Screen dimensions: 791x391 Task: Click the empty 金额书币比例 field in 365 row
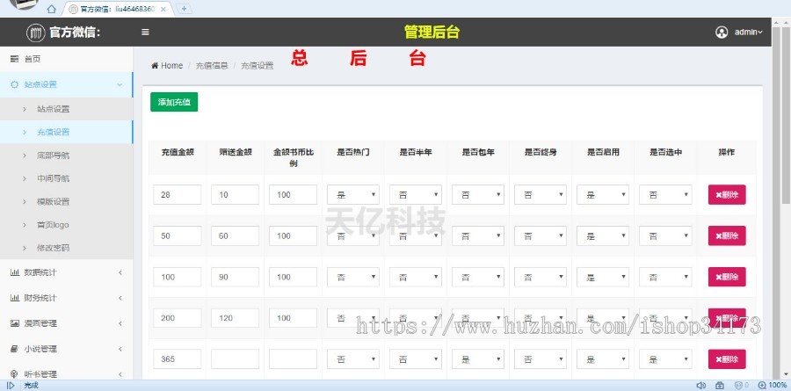[293, 359]
